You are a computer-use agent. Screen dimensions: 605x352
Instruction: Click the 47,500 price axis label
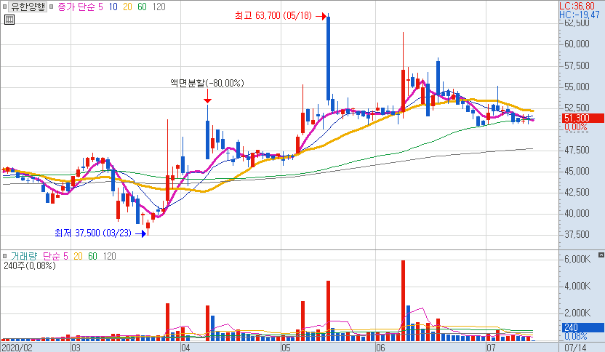pyautogui.click(x=577, y=150)
